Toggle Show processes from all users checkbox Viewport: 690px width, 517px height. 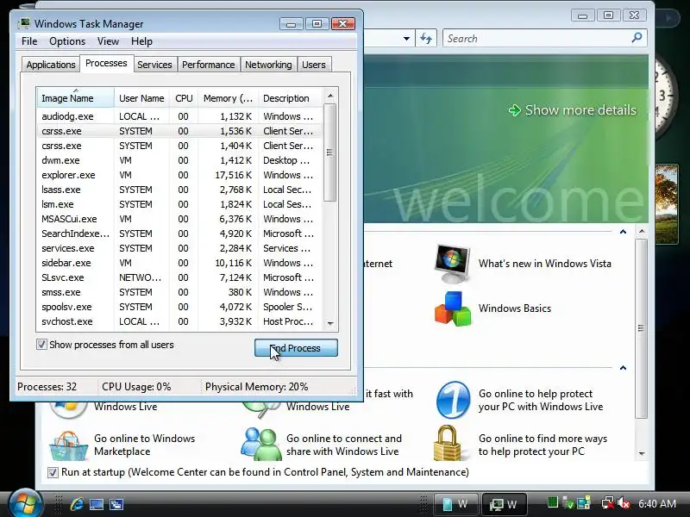(x=41, y=344)
